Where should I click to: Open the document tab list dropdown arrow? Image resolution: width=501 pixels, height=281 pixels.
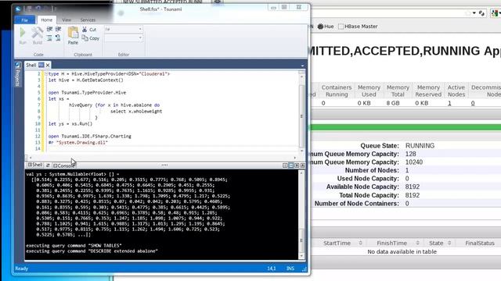point(302,66)
